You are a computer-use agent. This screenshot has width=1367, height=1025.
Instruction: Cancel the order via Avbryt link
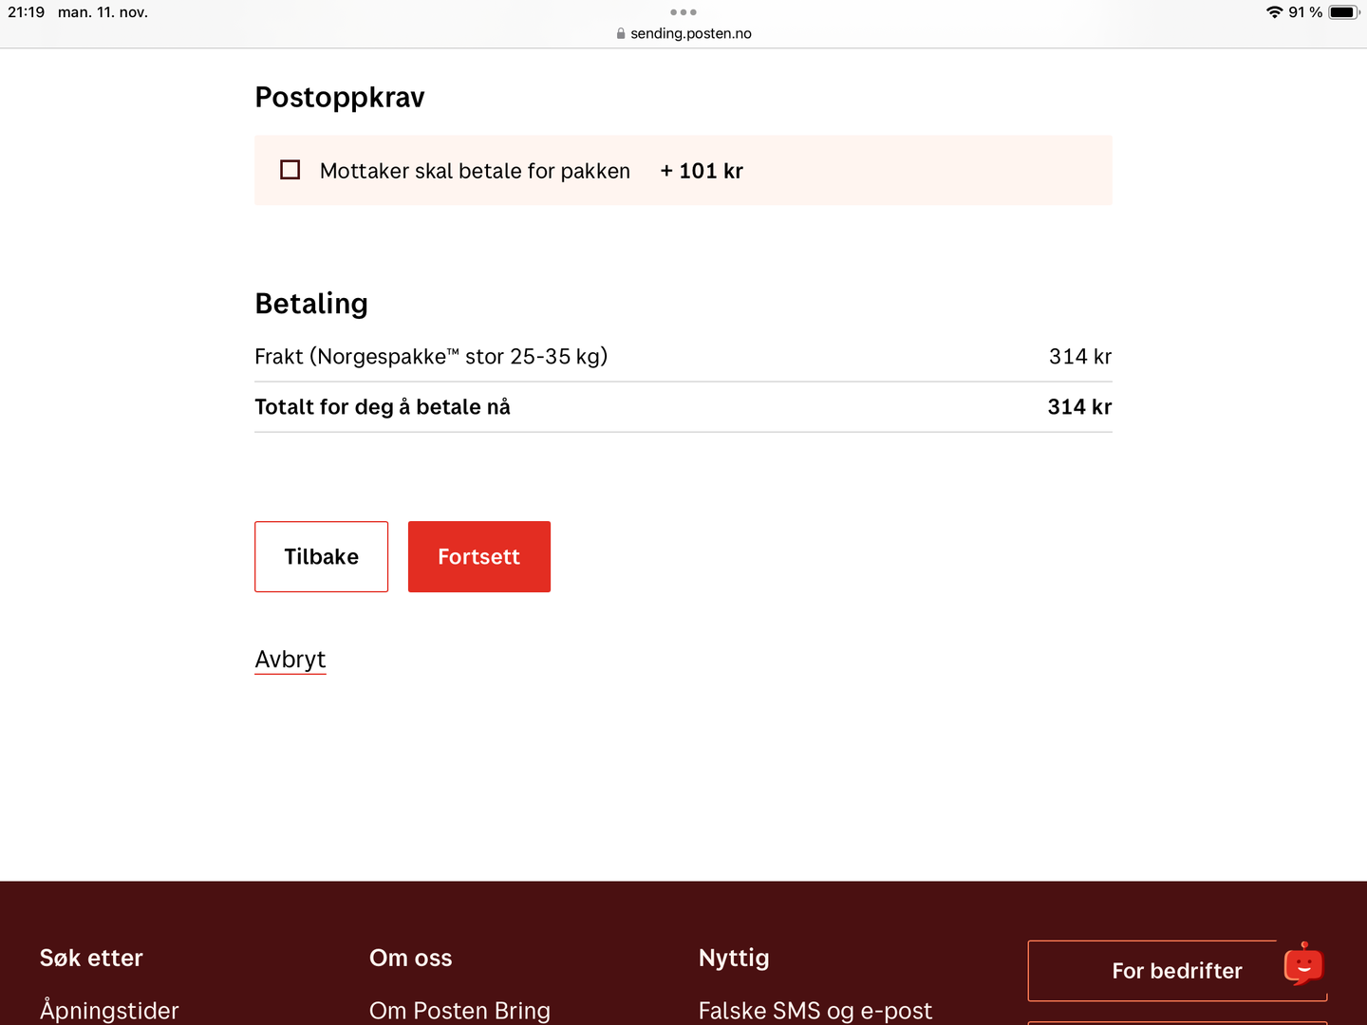click(290, 660)
